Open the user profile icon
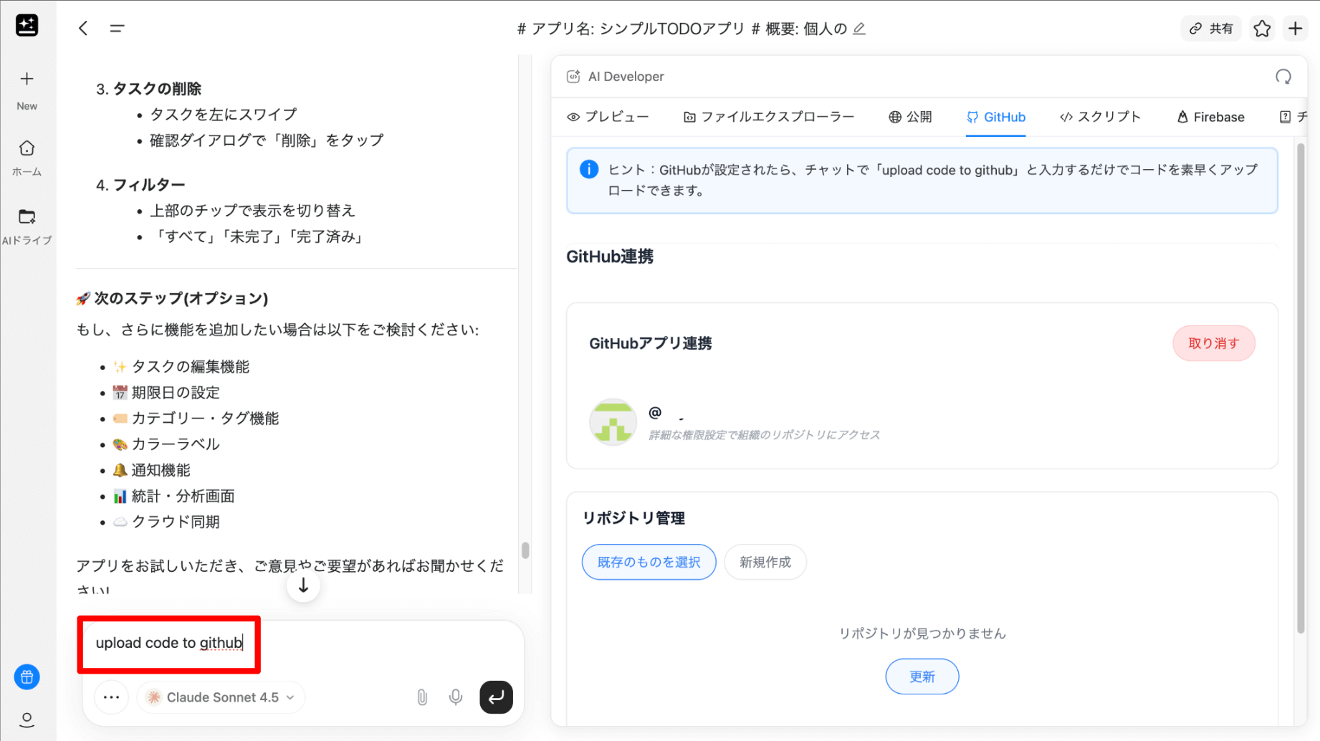This screenshot has height=741, width=1320. coord(27,719)
